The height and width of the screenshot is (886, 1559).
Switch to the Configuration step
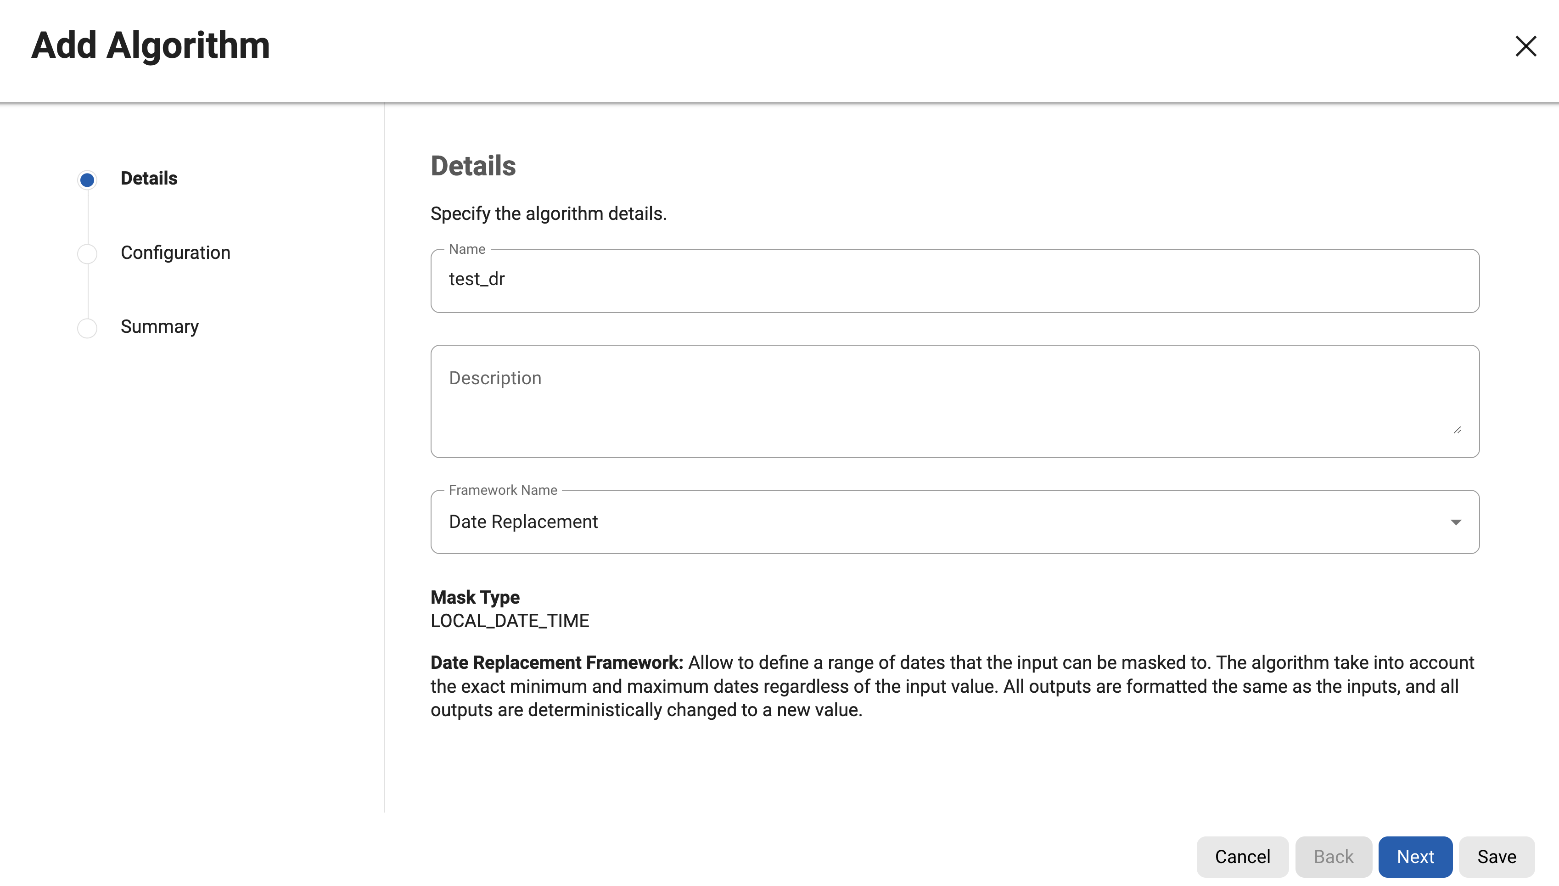[175, 252]
